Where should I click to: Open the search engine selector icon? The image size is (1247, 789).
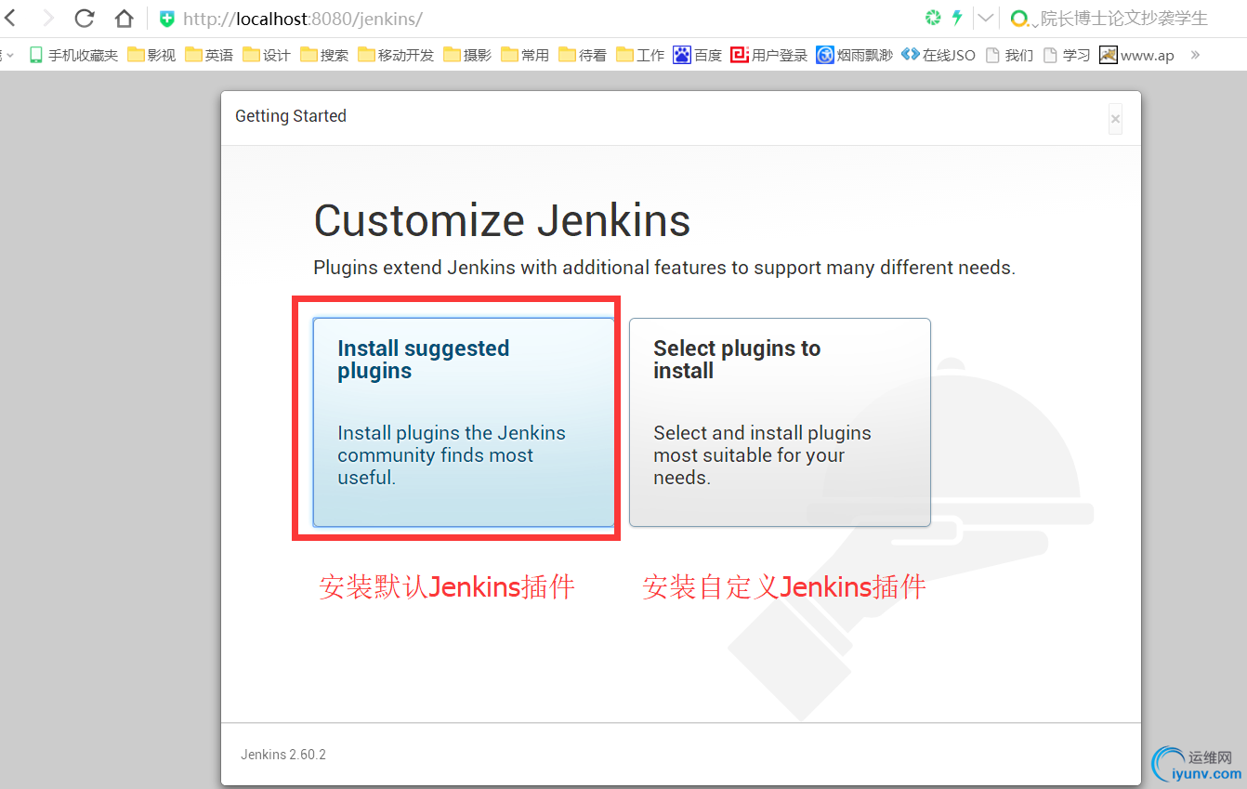(x=1020, y=19)
